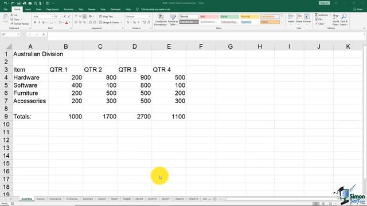Click Merge & Center button
The width and height of the screenshot is (367, 206).
coord(109,22)
